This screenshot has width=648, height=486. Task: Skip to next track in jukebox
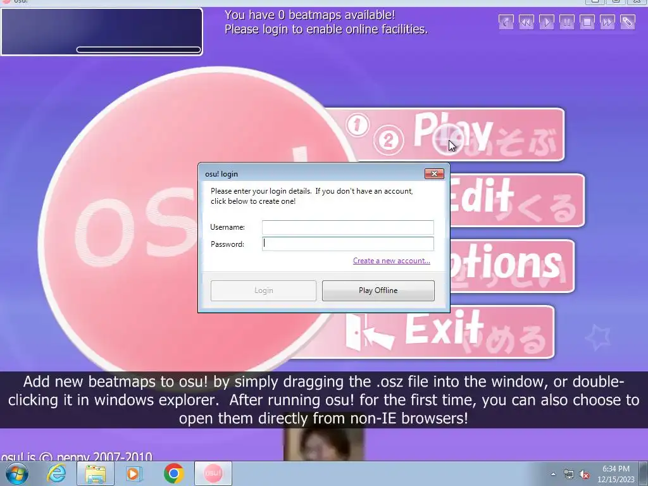pyautogui.click(x=607, y=22)
